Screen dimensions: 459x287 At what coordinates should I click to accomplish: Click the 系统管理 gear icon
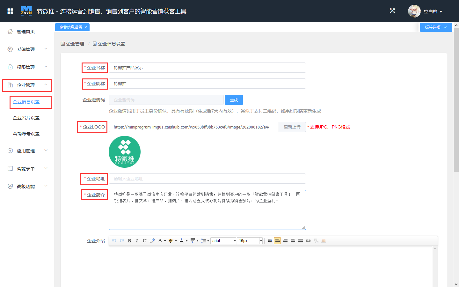pyautogui.click(x=10, y=49)
